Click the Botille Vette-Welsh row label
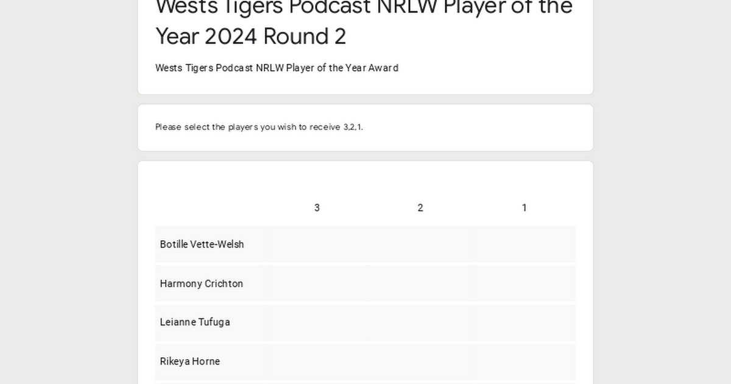The image size is (731, 384). [202, 244]
